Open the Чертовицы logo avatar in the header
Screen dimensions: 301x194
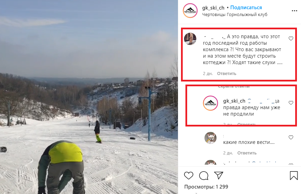[190, 11]
